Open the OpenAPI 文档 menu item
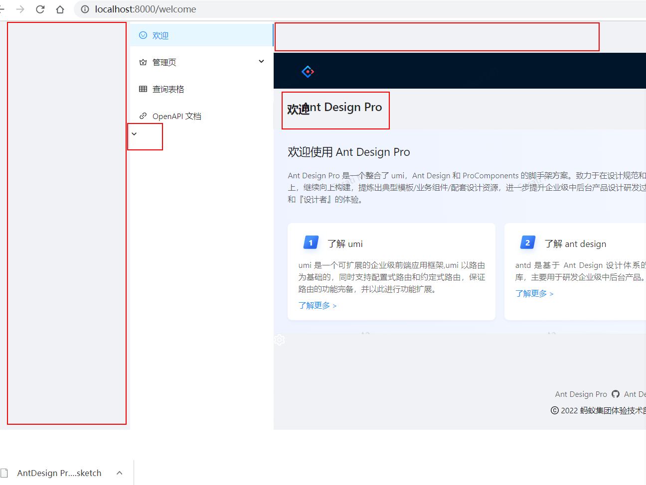The width and height of the screenshot is (646, 485). 201,116
